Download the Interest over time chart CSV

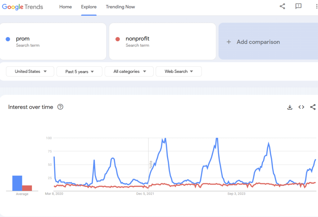(x=290, y=107)
